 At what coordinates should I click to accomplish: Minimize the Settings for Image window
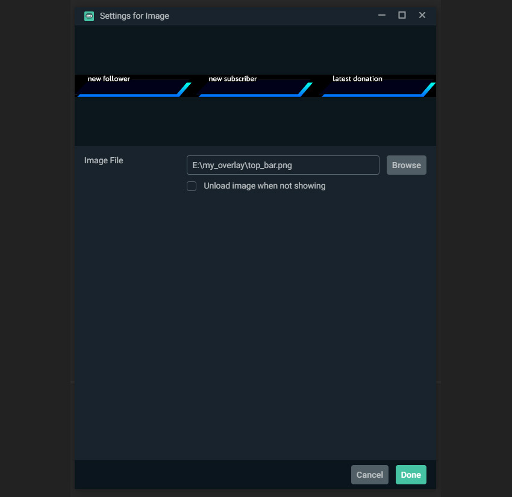pyautogui.click(x=382, y=15)
